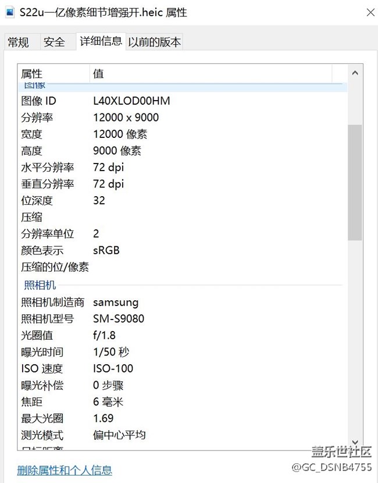Image resolution: width=378 pixels, height=483 pixels.
Task: Select the 高度 property row
Action: pyautogui.click(x=183, y=151)
